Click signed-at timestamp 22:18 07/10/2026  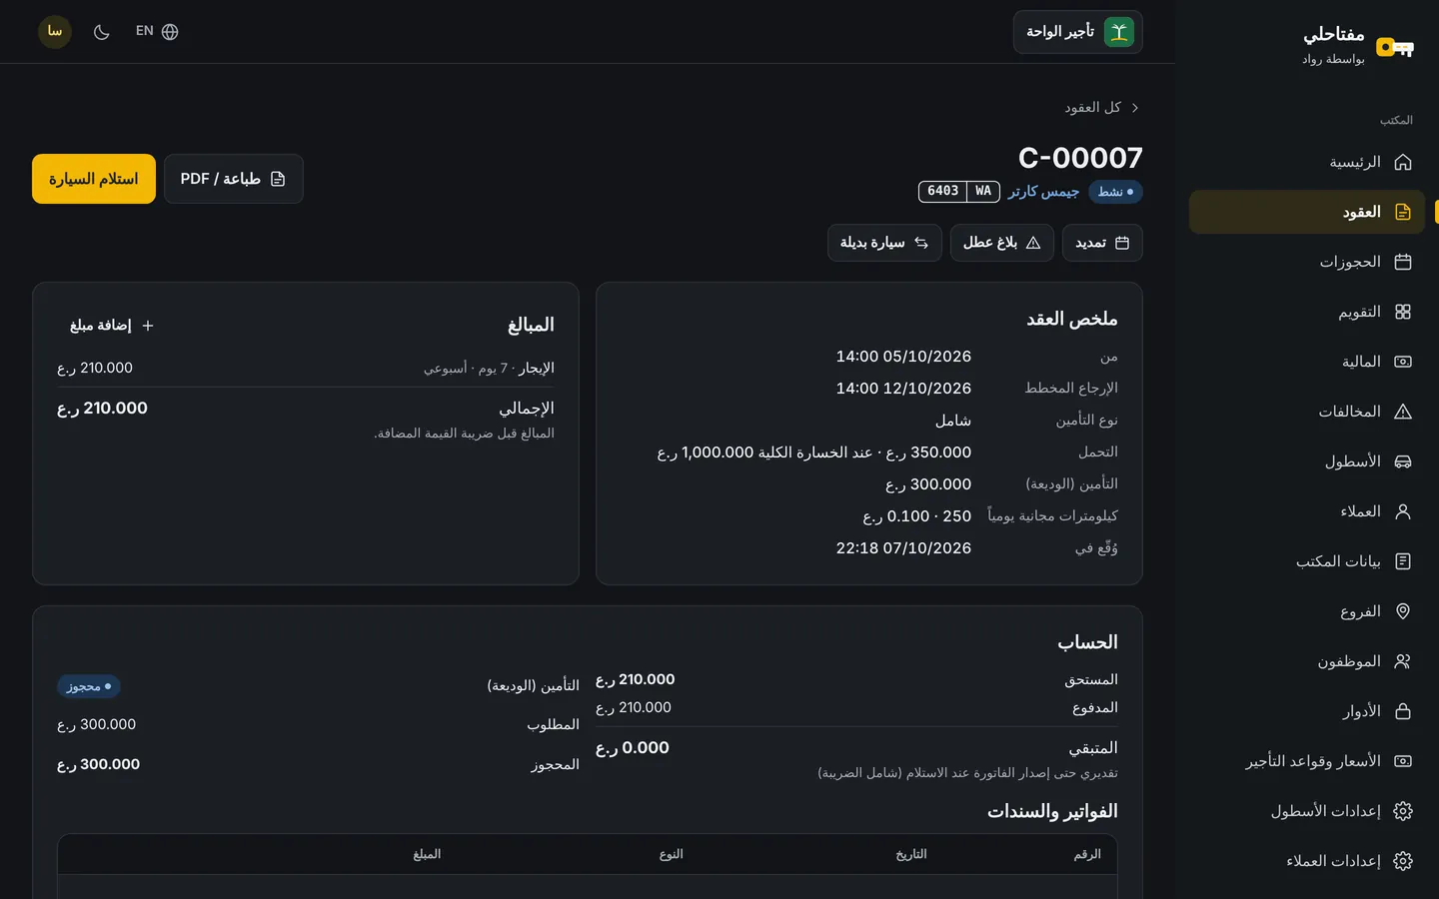click(x=903, y=548)
